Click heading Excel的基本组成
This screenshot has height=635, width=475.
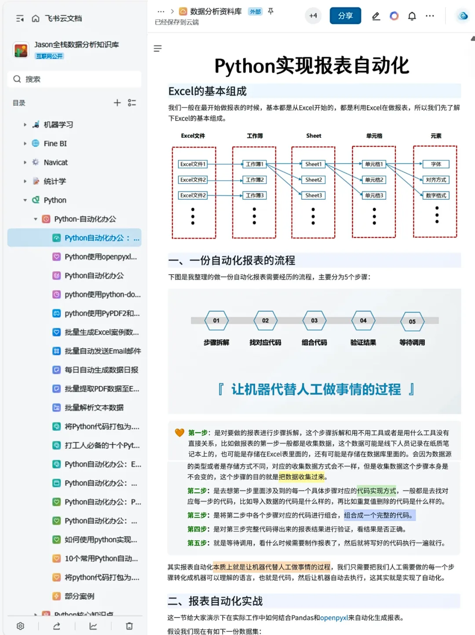point(208,91)
